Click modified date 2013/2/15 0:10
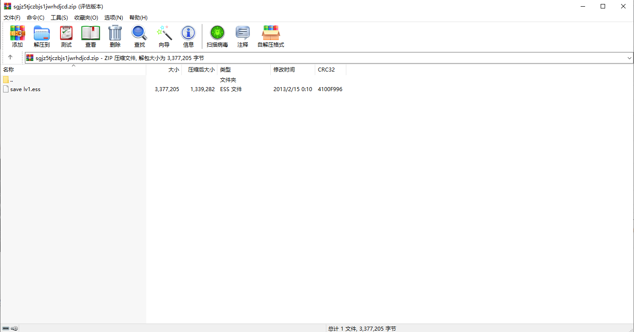The width and height of the screenshot is (634, 332). pos(293,89)
